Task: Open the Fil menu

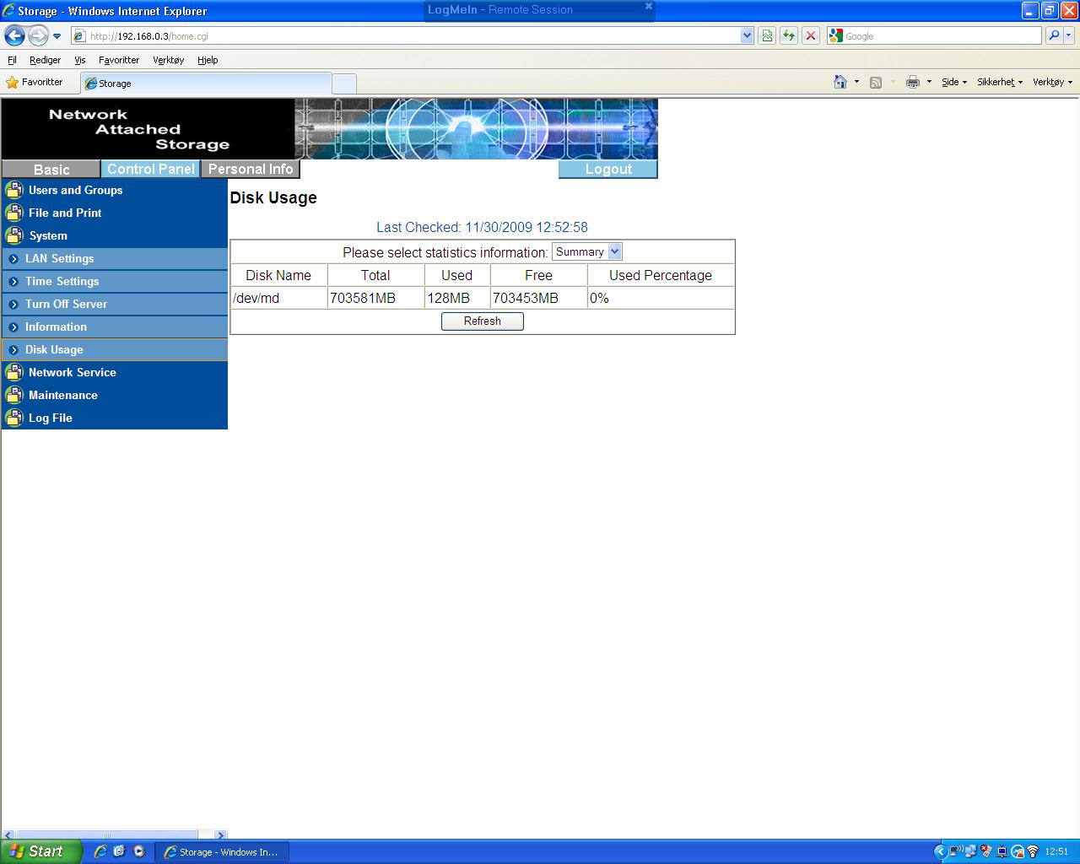Action: click(12, 60)
